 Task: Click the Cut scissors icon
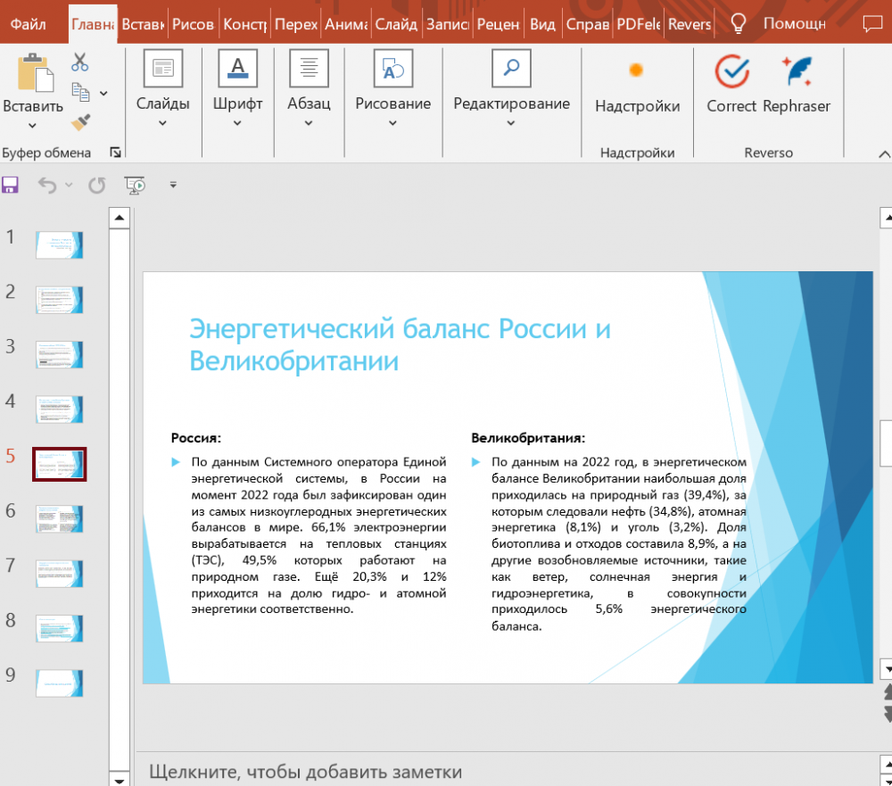(x=80, y=62)
